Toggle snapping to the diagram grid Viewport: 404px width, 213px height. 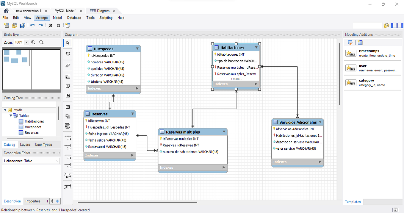(x=58, y=25)
